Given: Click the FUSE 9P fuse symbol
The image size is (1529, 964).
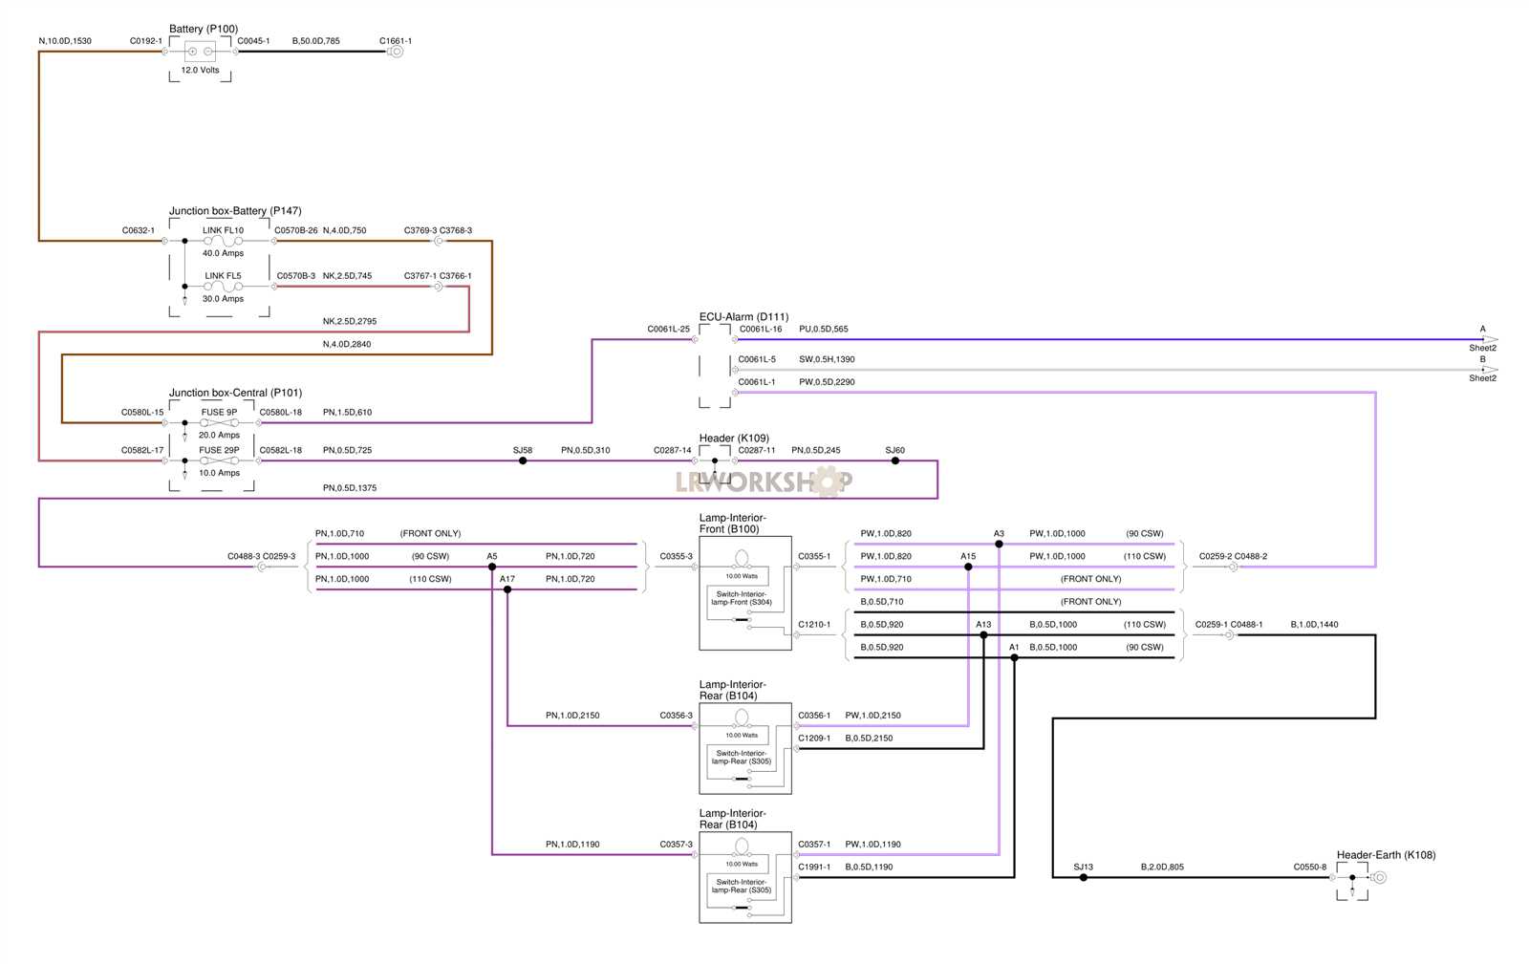Looking at the screenshot, I should coord(219,422).
